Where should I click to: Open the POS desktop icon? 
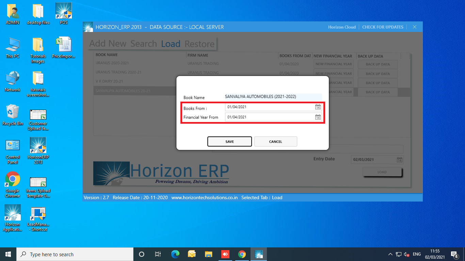64,14
